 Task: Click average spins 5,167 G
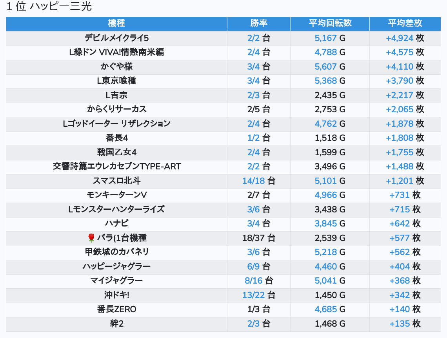pos(330,38)
